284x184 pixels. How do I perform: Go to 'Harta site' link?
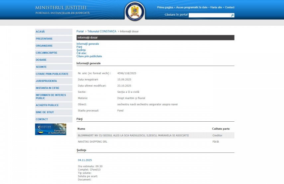click(216, 7)
